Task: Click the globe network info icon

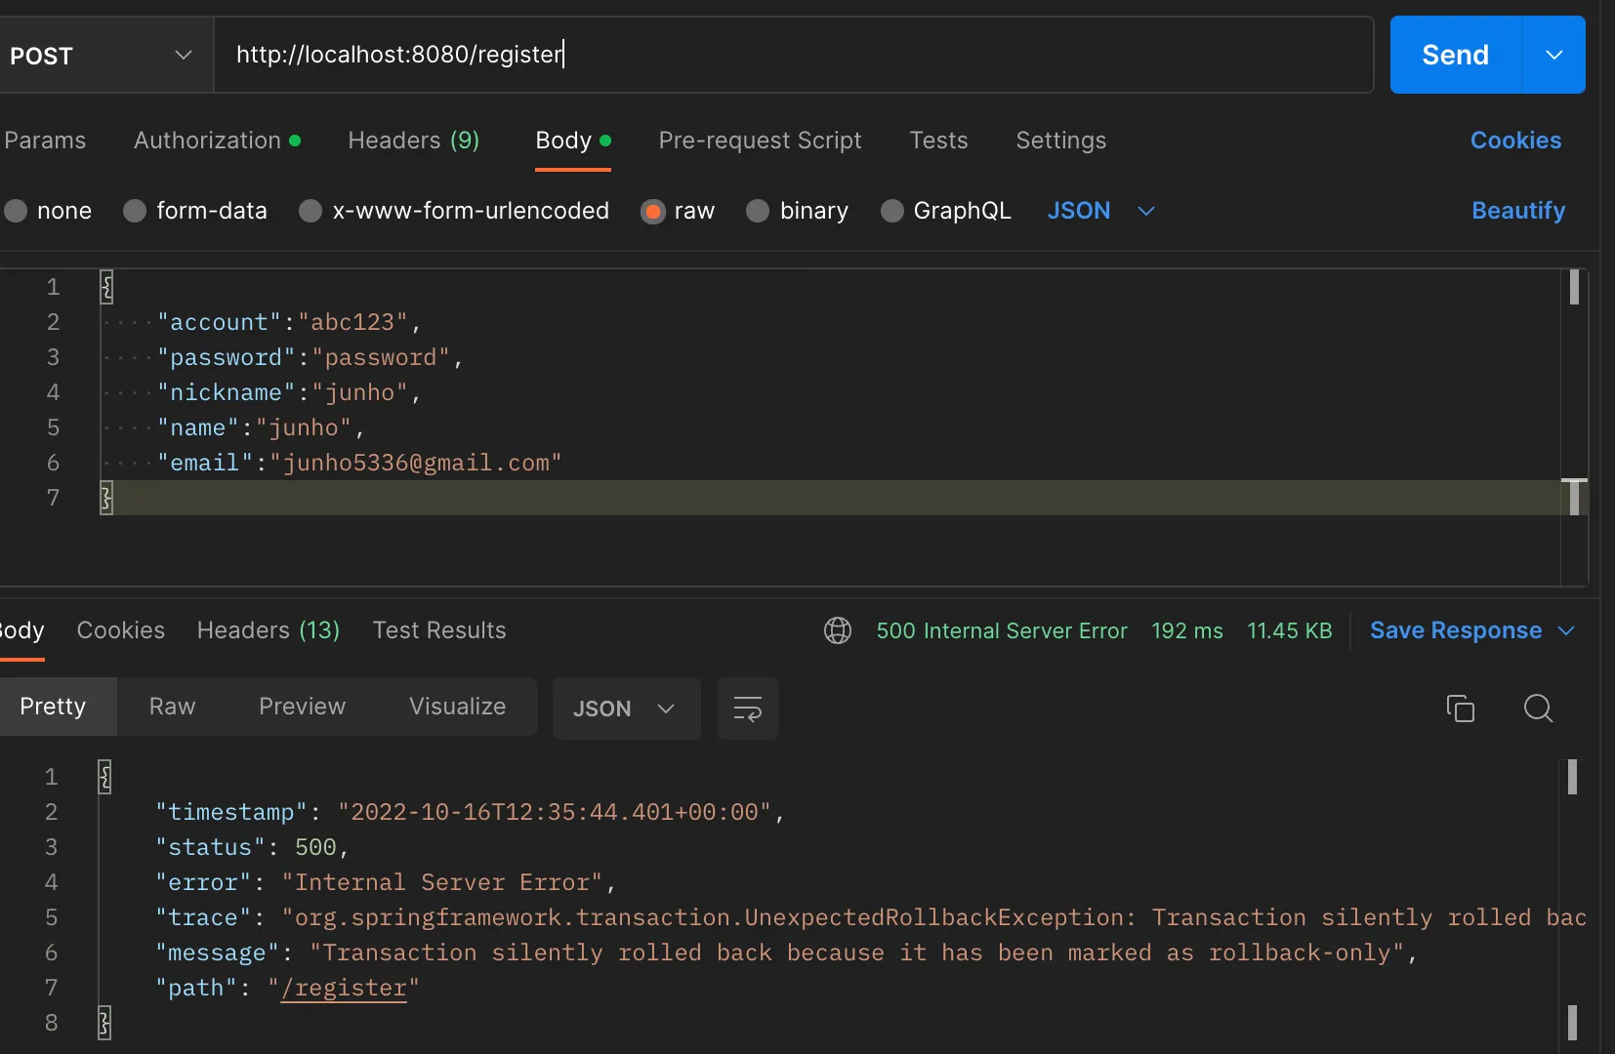Action: pyautogui.click(x=838, y=630)
